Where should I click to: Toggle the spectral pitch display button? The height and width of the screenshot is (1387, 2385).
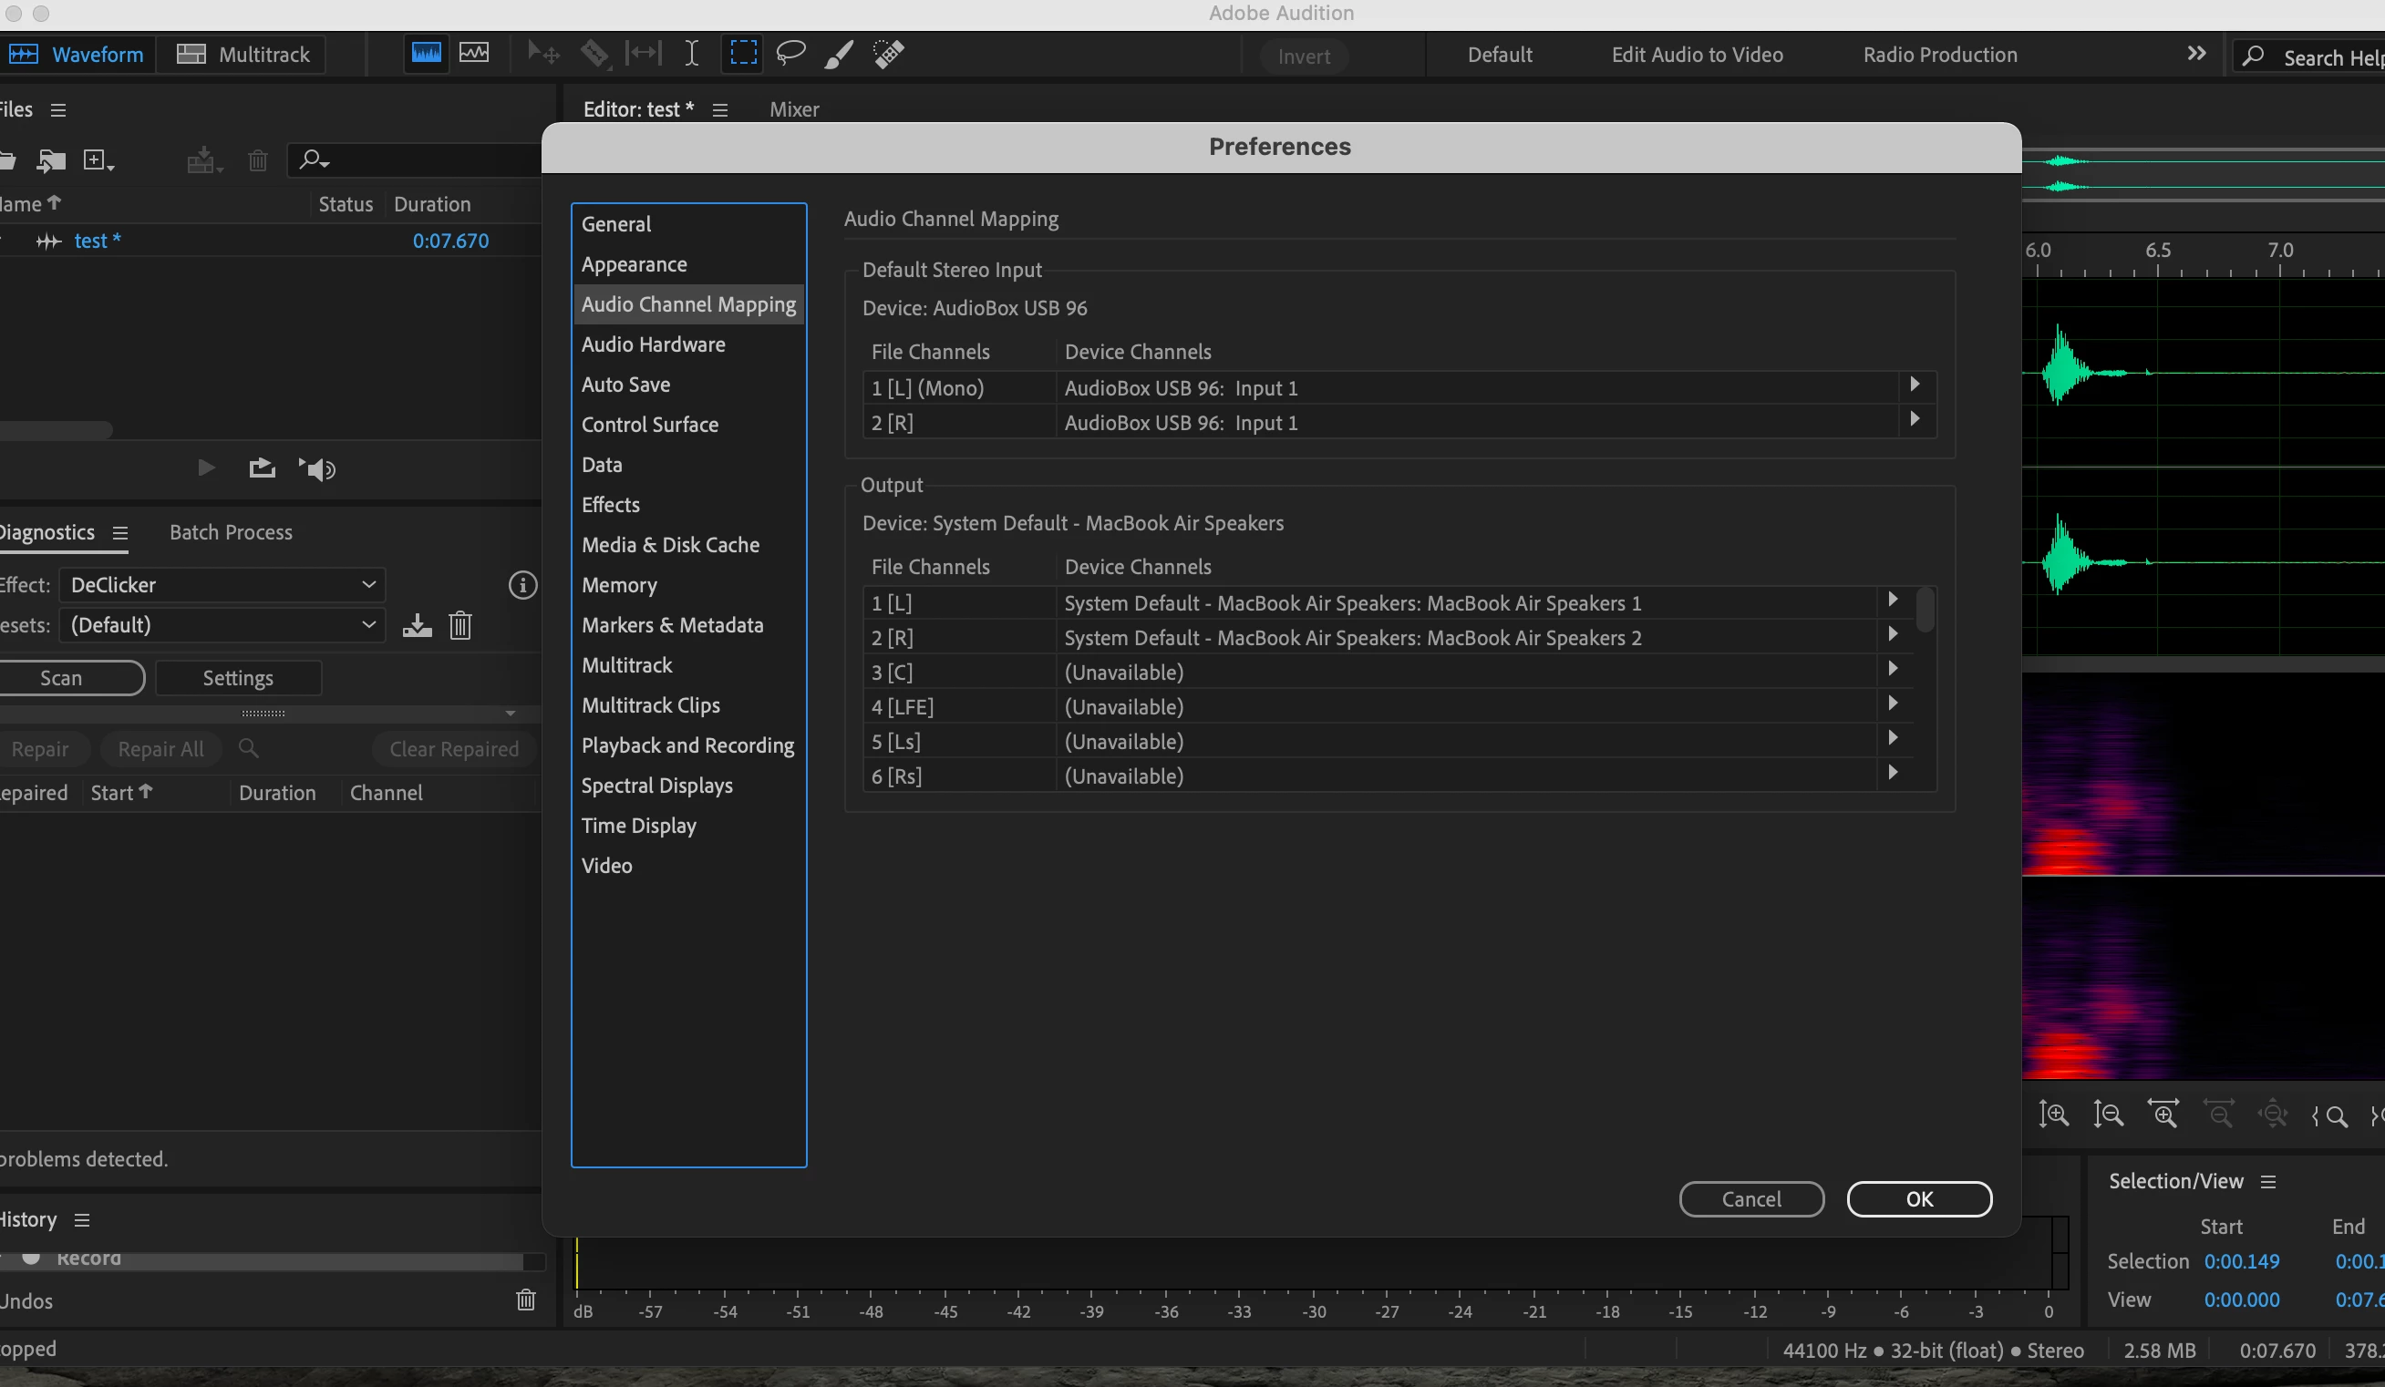[x=474, y=53]
